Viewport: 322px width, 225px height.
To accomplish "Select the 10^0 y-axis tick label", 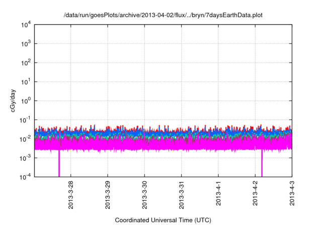I will point(26,101).
